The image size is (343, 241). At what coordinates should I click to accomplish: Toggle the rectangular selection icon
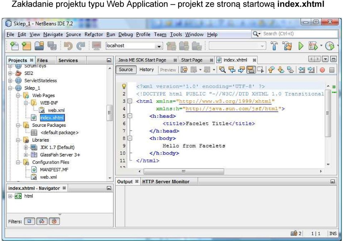[x=260, y=70]
